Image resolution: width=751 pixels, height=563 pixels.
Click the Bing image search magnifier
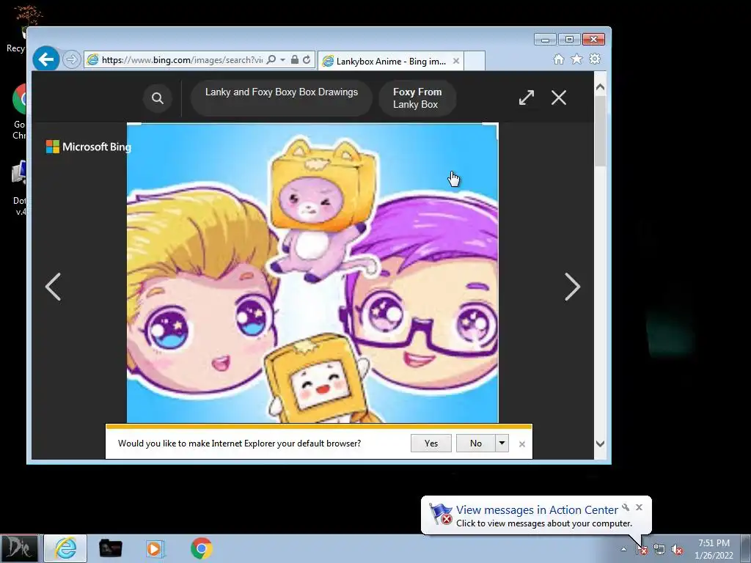[x=158, y=98]
